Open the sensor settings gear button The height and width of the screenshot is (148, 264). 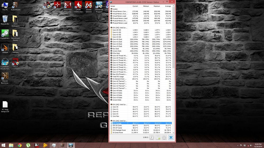coord(164,137)
